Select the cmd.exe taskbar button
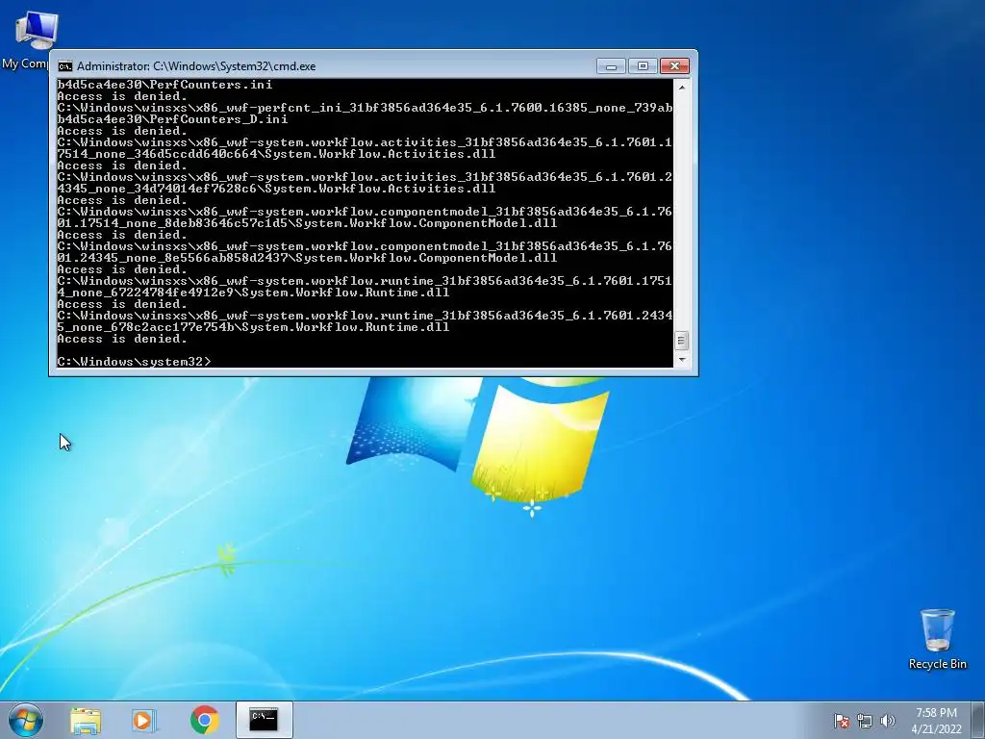The height and width of the screenshot is (739, 985). pyautogui.click(x=264, y=720)
